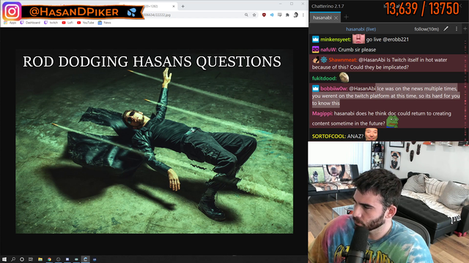
Task: Add a new split with the header plus
Action: tap(465, 28)
